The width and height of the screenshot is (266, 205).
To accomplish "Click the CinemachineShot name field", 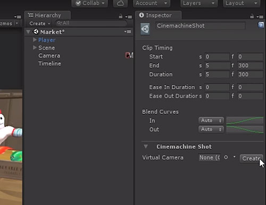I will coord(201,26).
